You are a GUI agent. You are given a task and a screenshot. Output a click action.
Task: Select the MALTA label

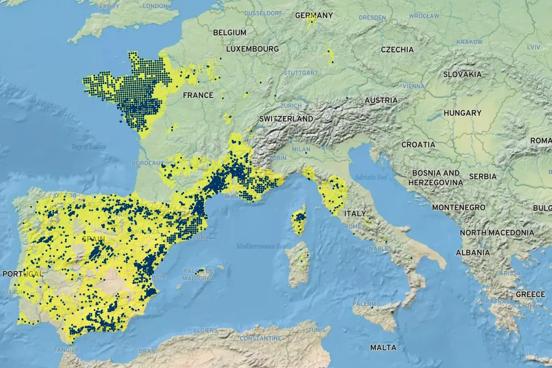coord(383,348)
